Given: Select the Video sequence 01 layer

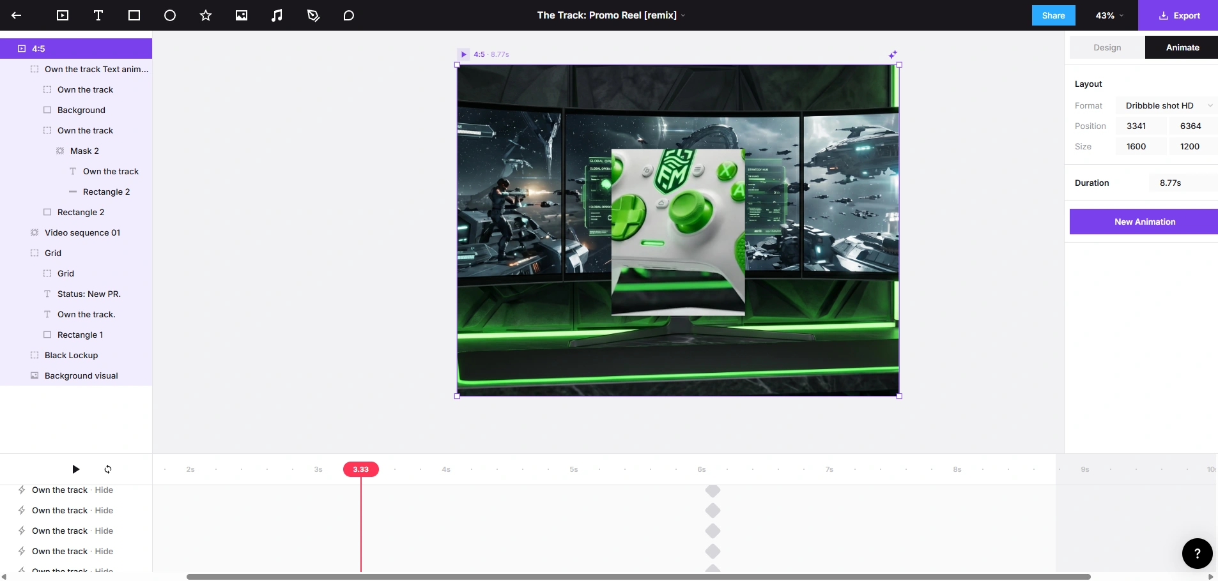Looking at the screenshot, I should click(x=76, y=232).
